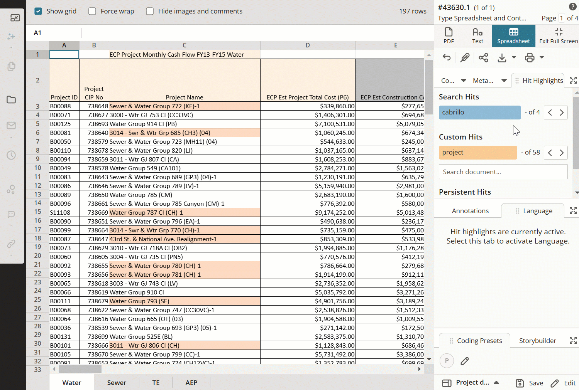Switch to Text viewer
The width and height of the screenshot is (579, 390).
click(477, 35)
